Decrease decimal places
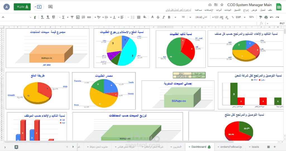This screenshot has width=286, height=151. [x=227, y=17]
